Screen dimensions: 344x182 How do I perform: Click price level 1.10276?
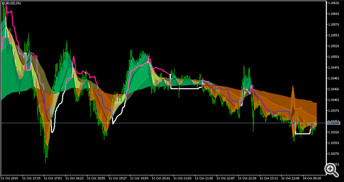[x=333, y=154]
